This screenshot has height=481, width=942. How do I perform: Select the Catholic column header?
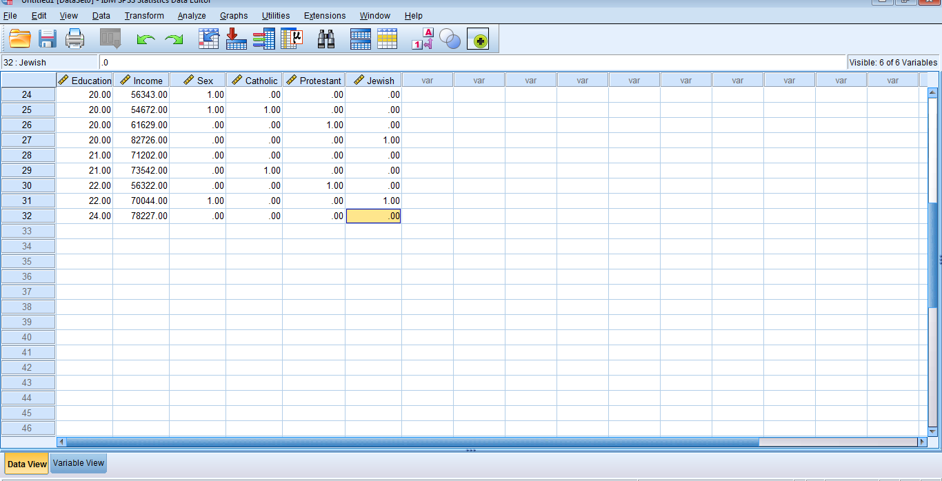[x=254, y=80]
